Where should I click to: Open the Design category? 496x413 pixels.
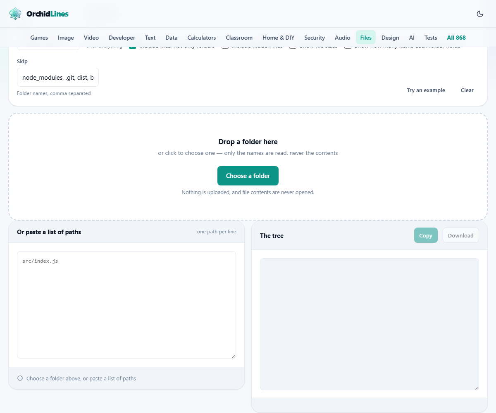point(390,38)
